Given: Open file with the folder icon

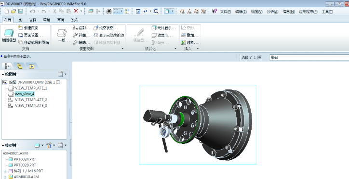Looking at the screenshot, I should click(13, 11).
